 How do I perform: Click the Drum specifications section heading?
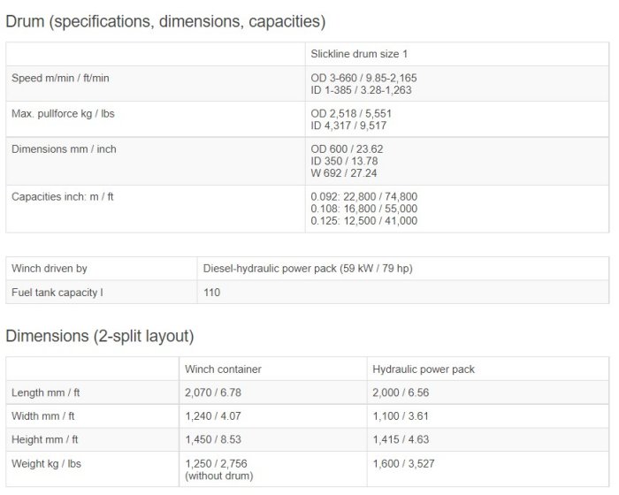(x=165, y=21)
